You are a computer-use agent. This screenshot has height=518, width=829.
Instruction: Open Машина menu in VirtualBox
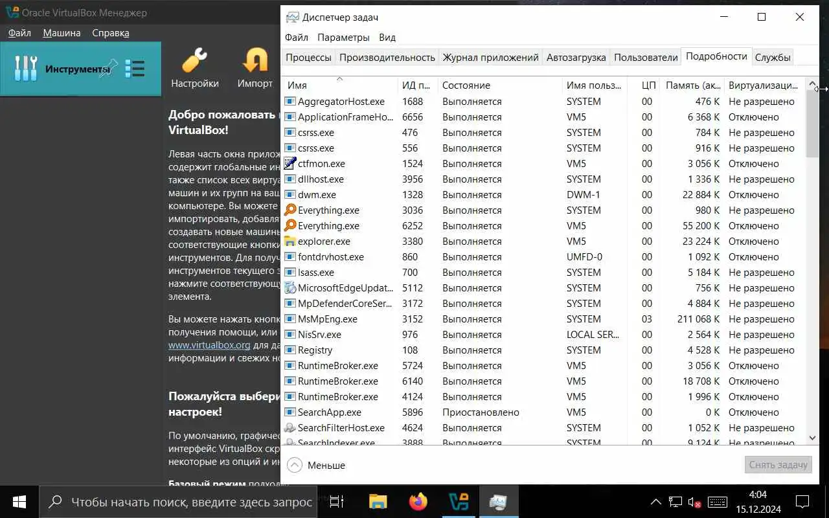tap(62, 33)
